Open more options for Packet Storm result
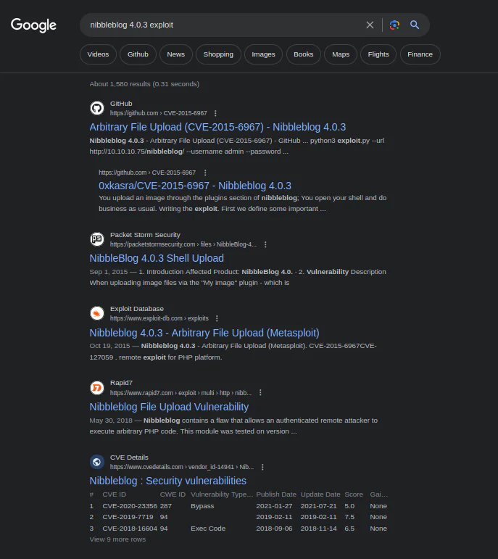The height and width of the screenshot is (559, 498). coord(265,244)
